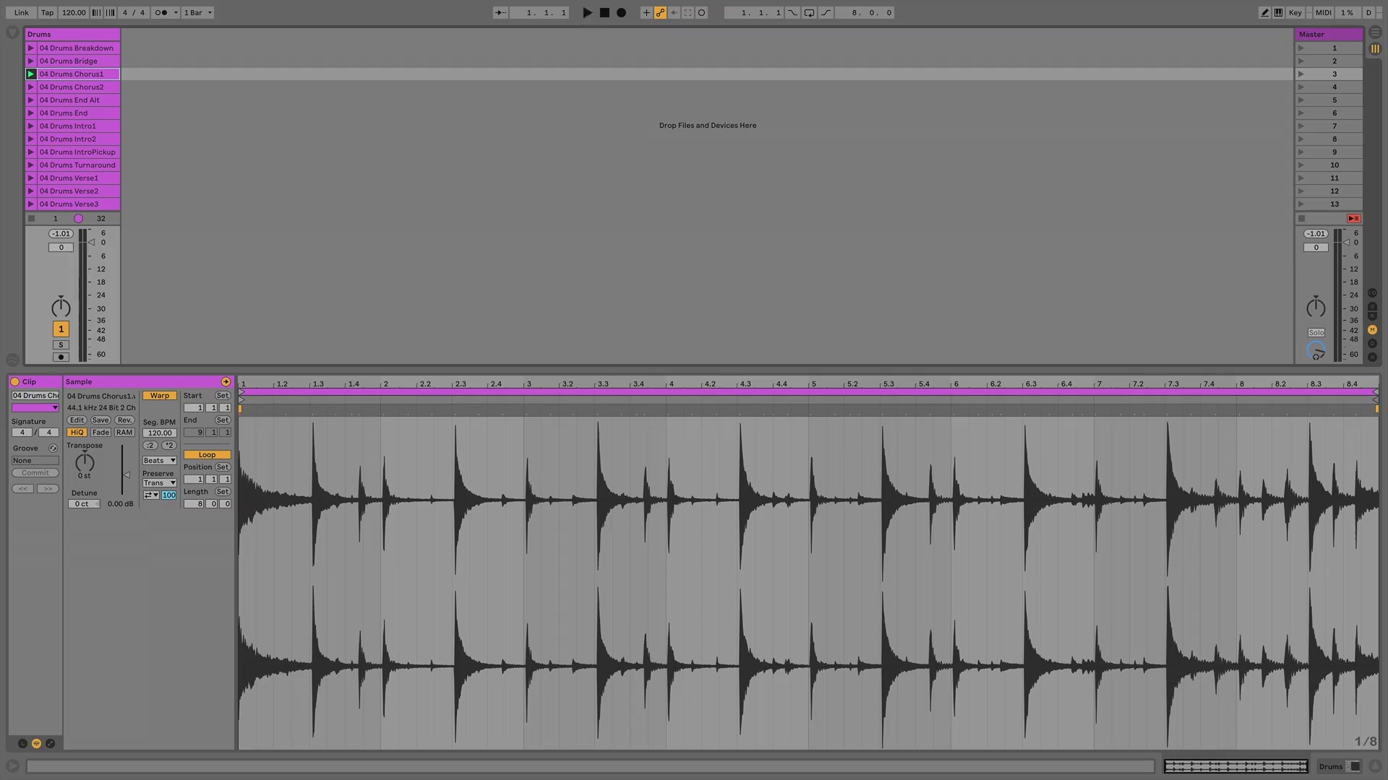The image size is (1388, 780).
Task: Toggle the Automation Arm button
Action: [x=660, y=12]
